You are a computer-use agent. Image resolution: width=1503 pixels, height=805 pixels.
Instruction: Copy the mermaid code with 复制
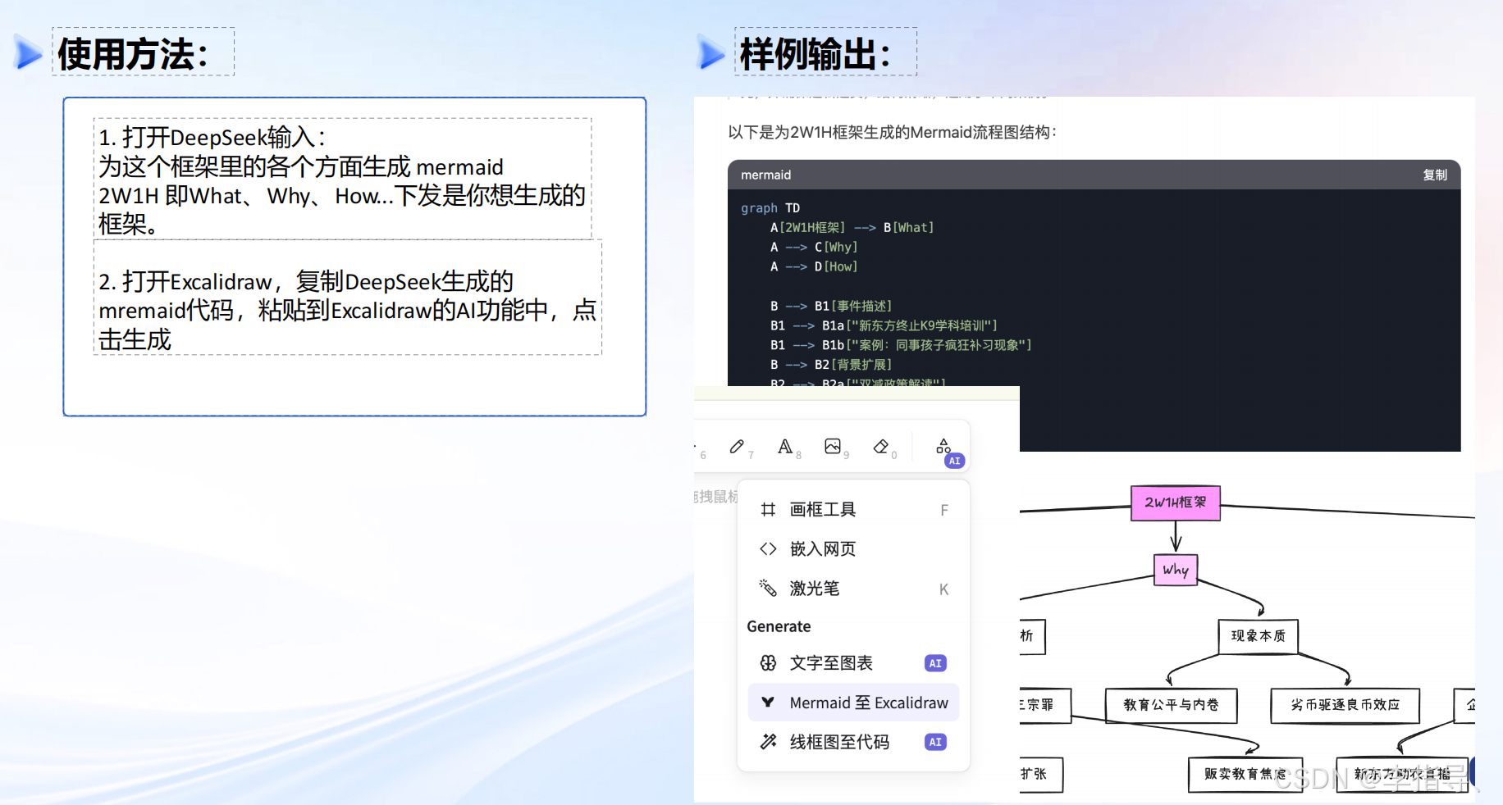[1435, 175]
